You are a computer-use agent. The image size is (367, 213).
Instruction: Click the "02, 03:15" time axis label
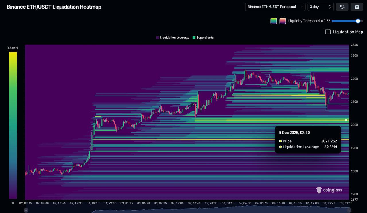click(26, 203)
